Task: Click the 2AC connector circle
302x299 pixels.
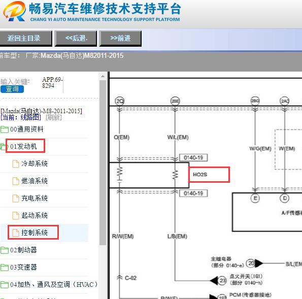Action: [x=284, y=101]
